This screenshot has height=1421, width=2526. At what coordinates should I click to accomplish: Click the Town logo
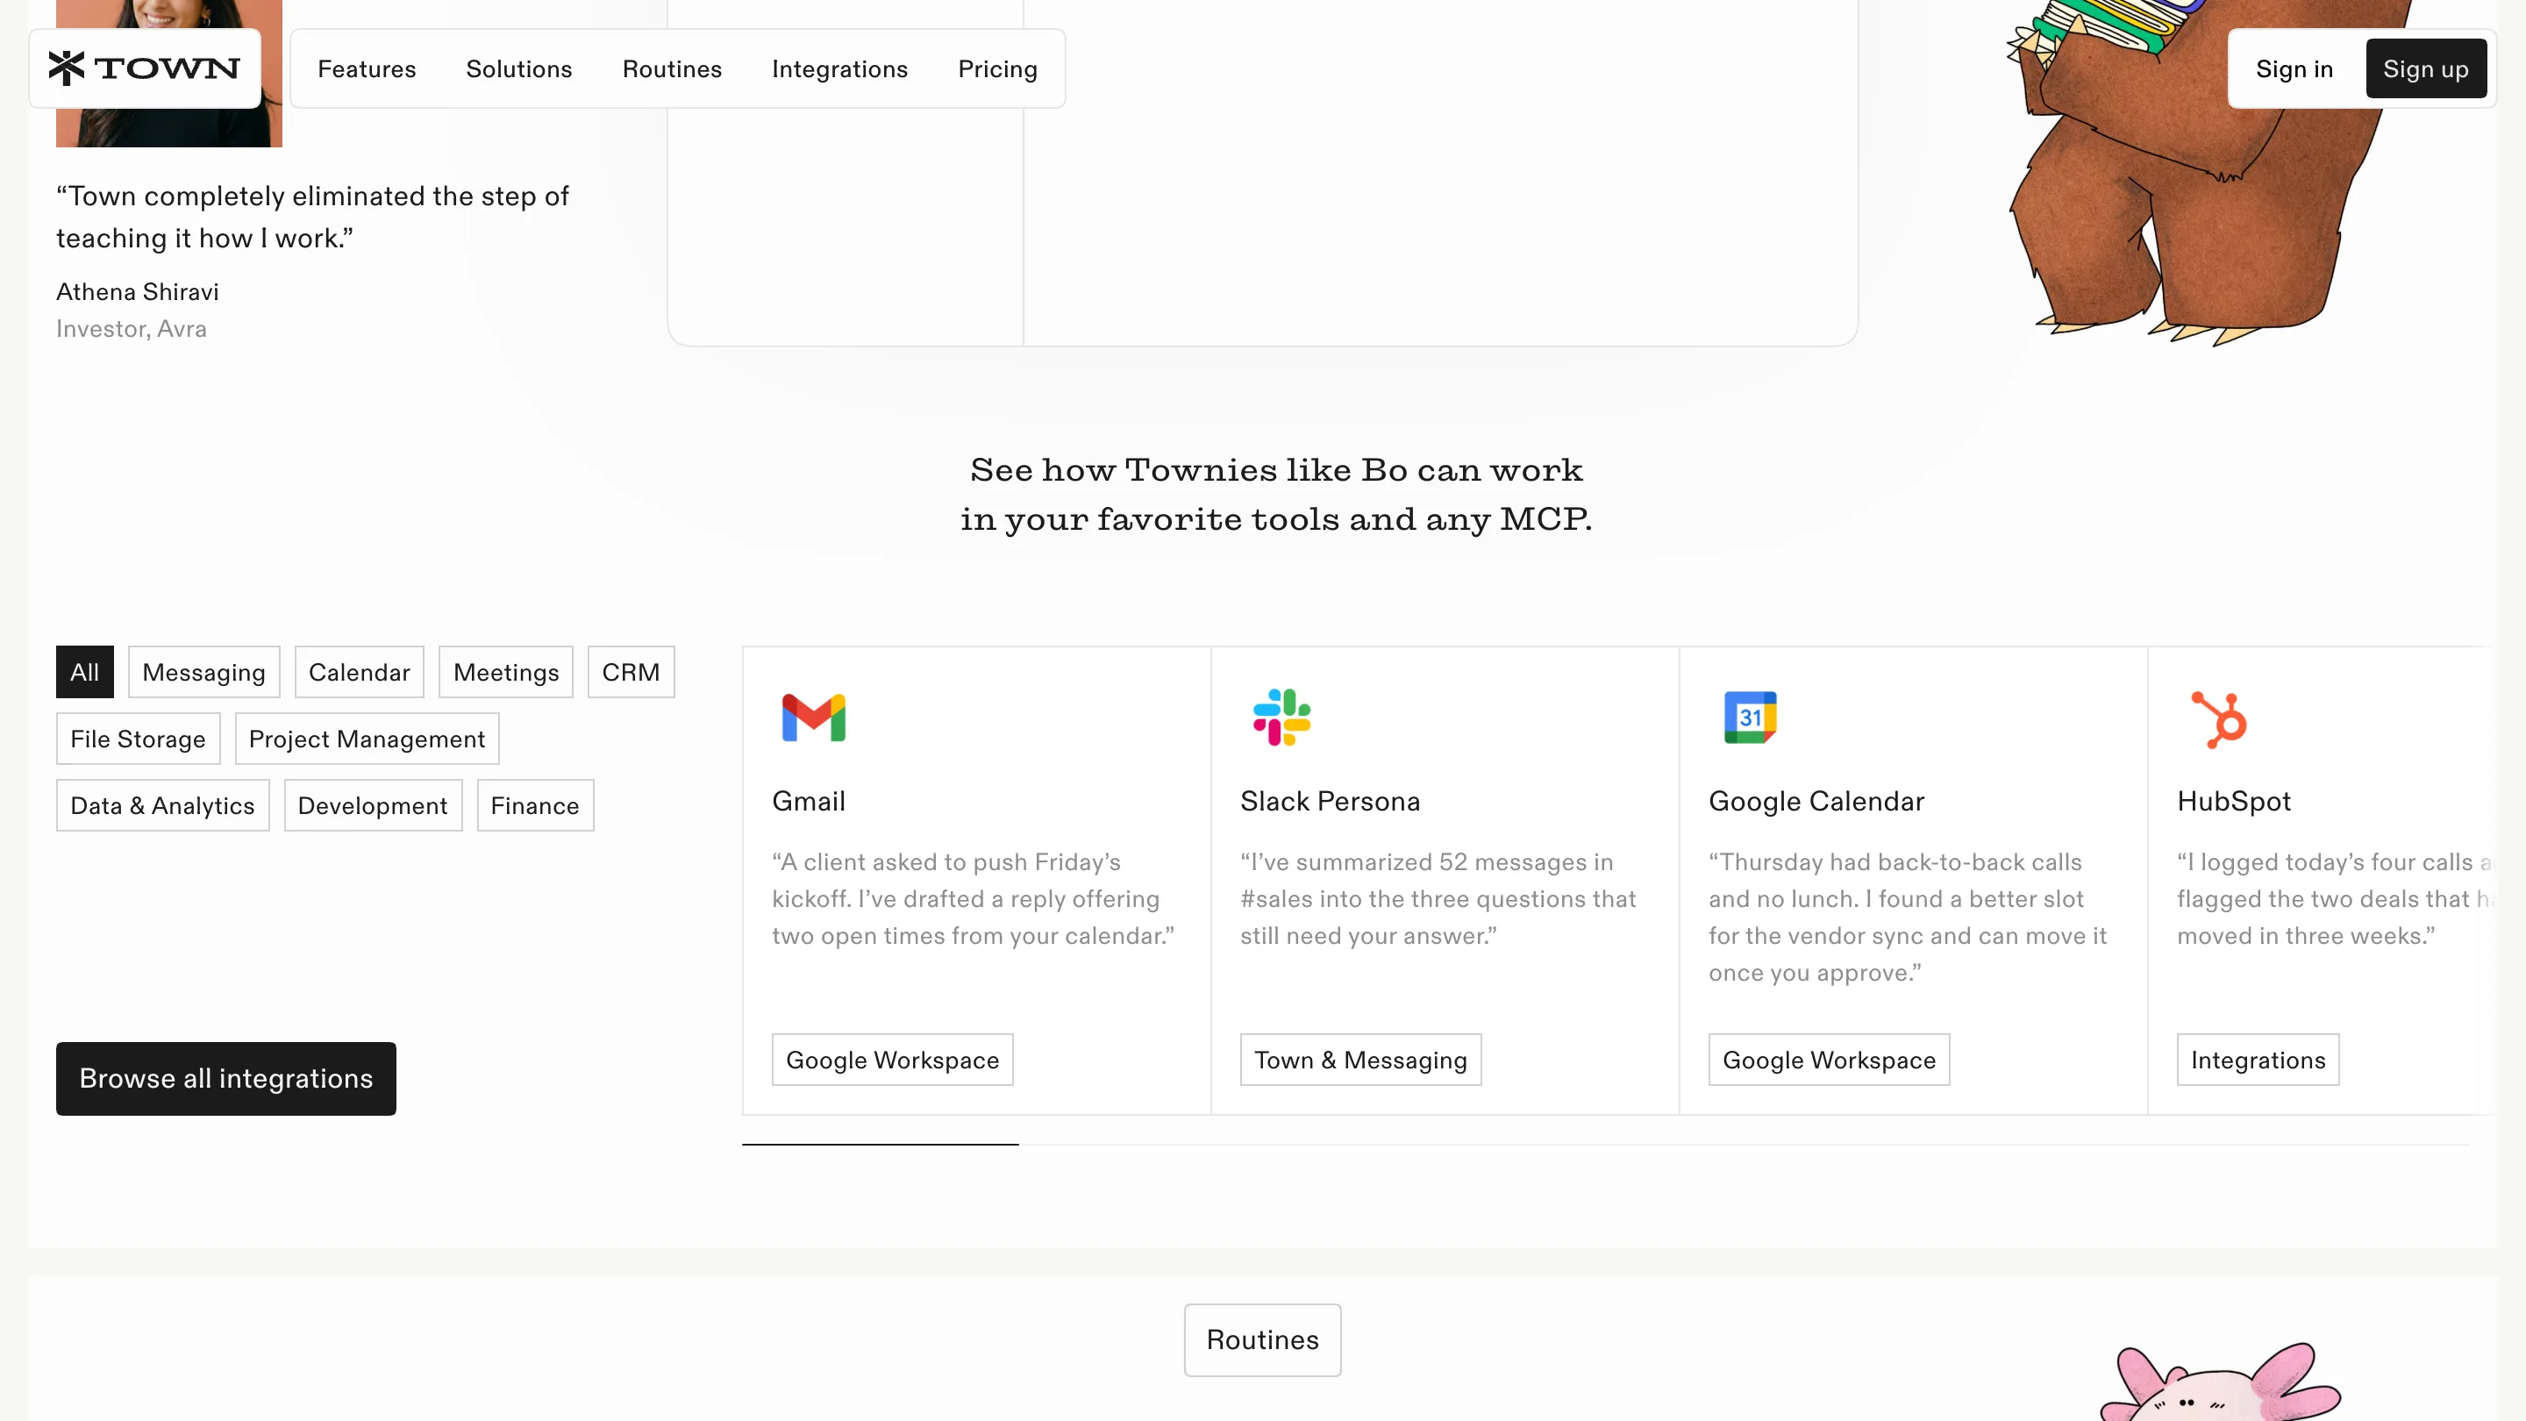(x=144, y=68)
